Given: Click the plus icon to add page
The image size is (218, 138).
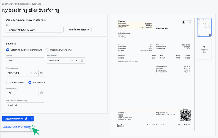Looking at the screenshot, I should pos(204,47).
